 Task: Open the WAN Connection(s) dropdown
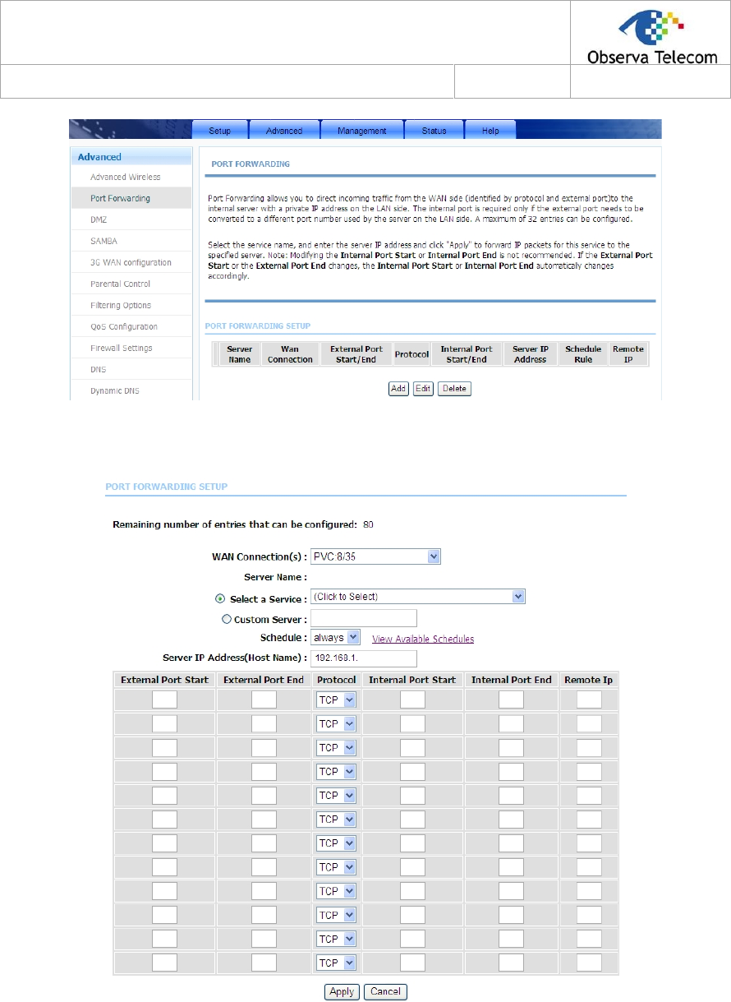pyautogui.click(x=376, y=556)
